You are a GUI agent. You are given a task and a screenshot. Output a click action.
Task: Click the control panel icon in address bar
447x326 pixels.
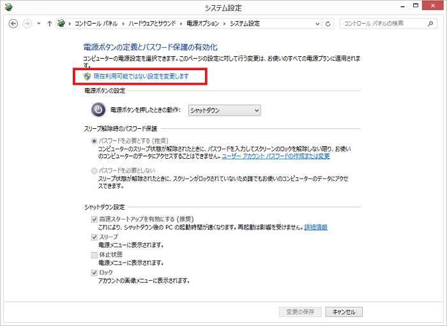(x=61, y=24)
